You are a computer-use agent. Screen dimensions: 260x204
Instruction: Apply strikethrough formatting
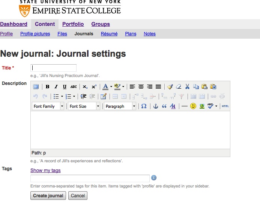(74, 87)
